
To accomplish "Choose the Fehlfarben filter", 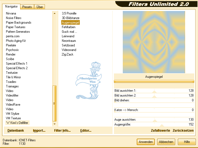I will pyautogui.click(x=69, y=27).
